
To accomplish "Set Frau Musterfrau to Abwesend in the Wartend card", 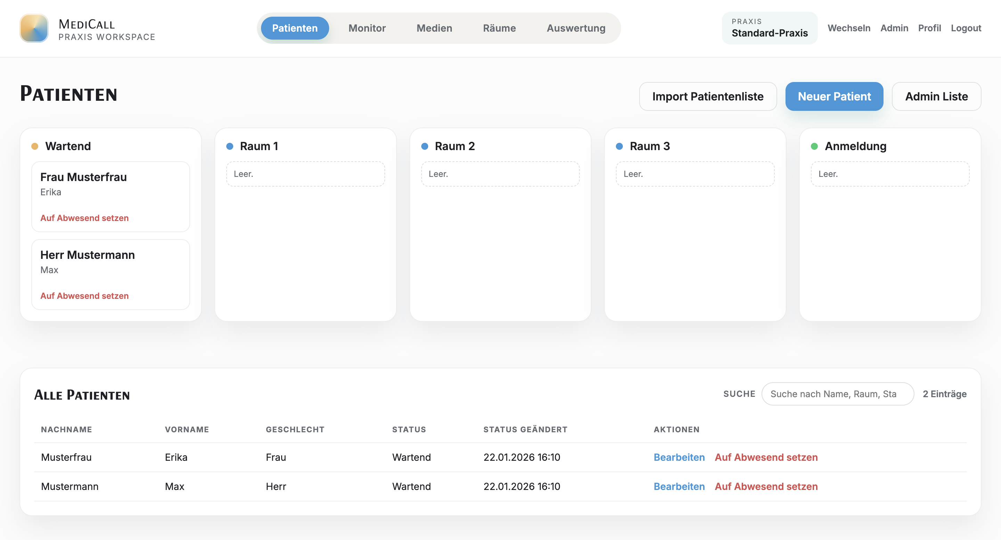I will coord(84,218).
